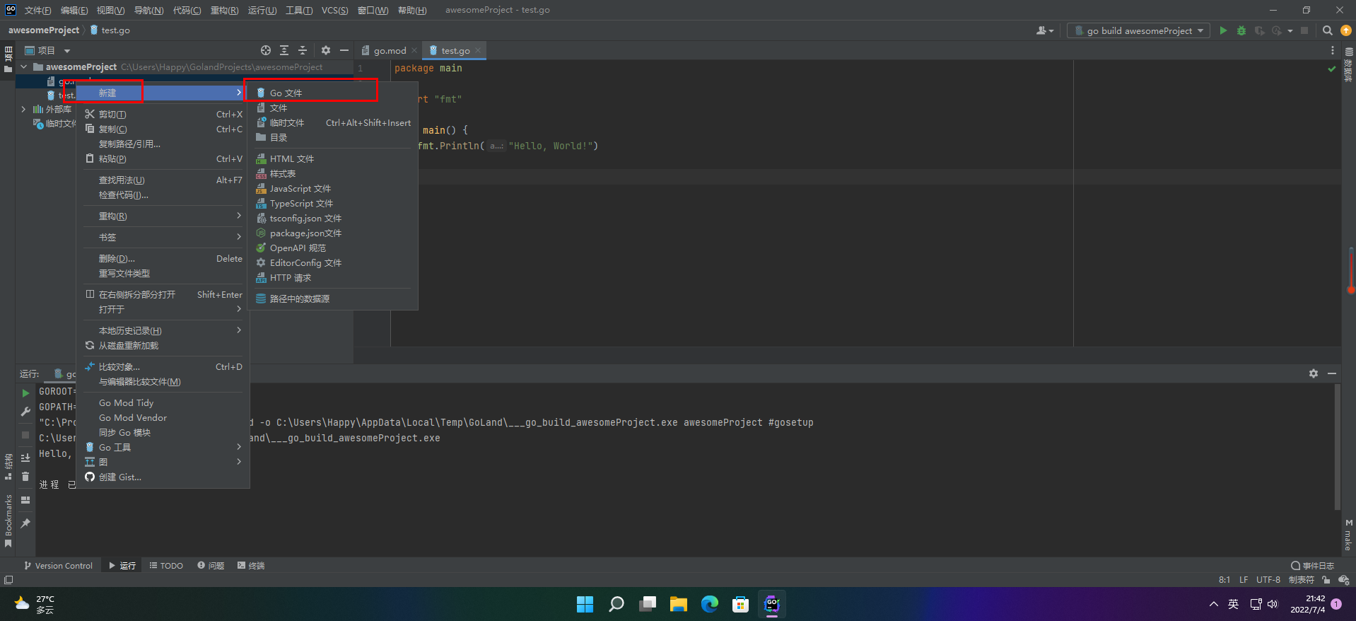This screenshot has height=621, width=1356.
Task: Select 路径中的数据源 in the New submenu
Action: (332, 298)
